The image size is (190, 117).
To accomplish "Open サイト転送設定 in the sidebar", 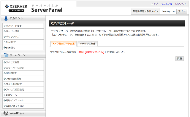I will [x=23, y=84].
